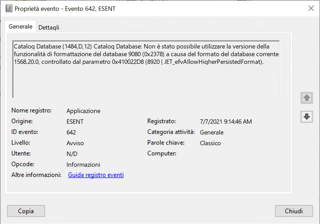Click the up arrow for previous event
The image size is (320, 224).
pos(306,98)
